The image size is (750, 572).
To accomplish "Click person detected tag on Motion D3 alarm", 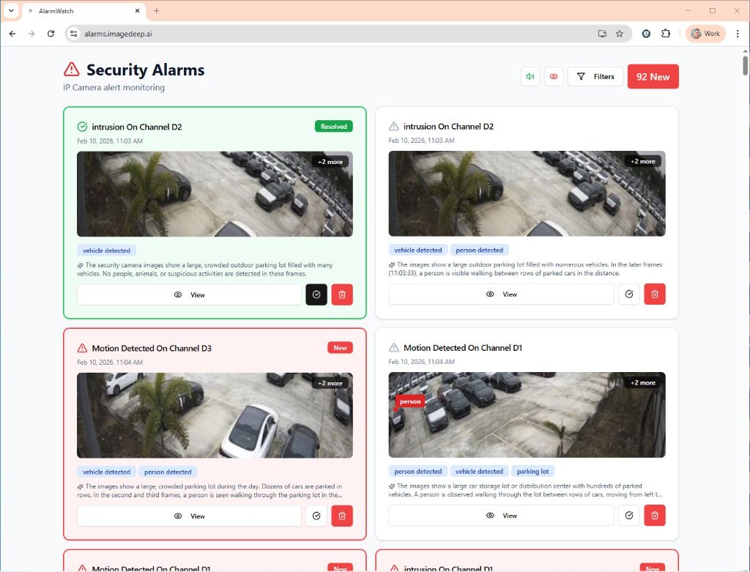I will tap(168, 472).
